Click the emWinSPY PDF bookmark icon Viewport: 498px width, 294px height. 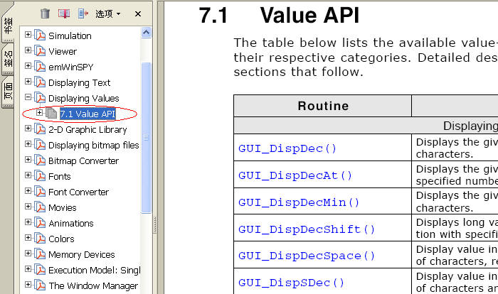tap(40, 66)
